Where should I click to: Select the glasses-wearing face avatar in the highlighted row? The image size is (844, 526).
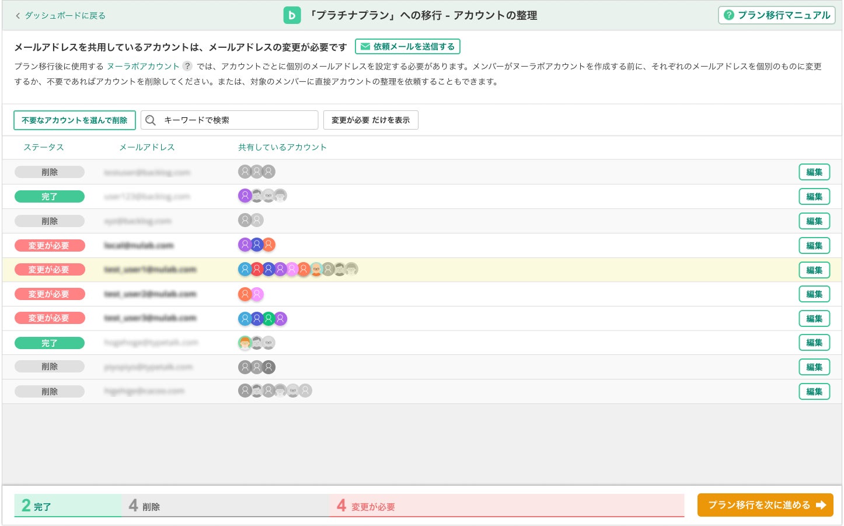(316, 269)
